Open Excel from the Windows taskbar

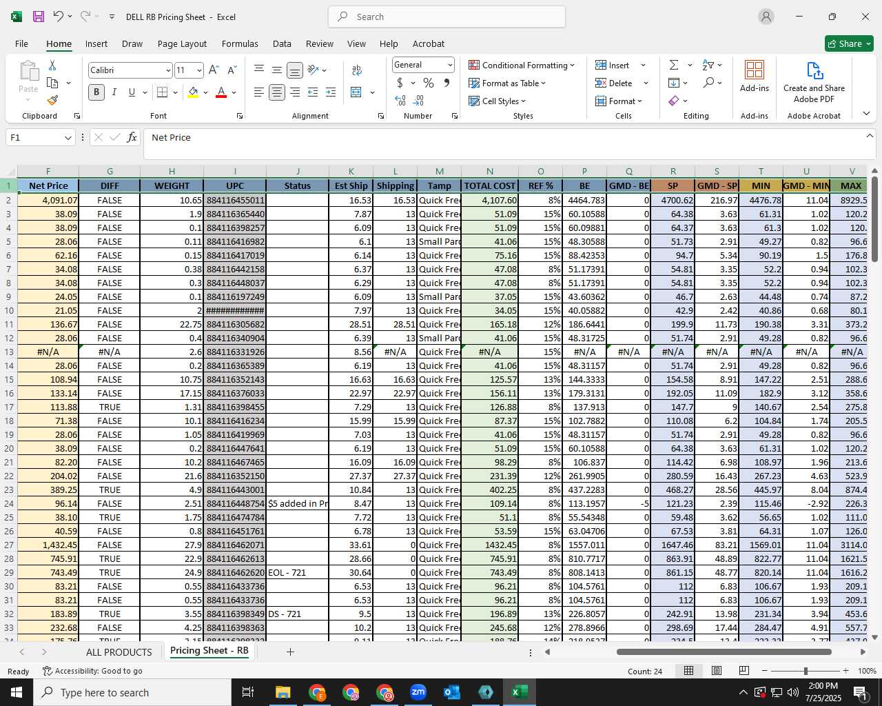coord(520,692)
